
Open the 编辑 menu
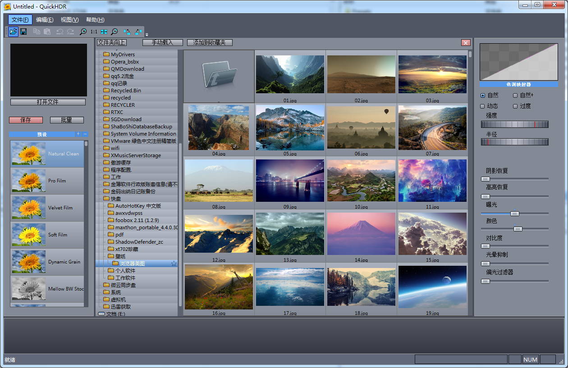[44, 20]
